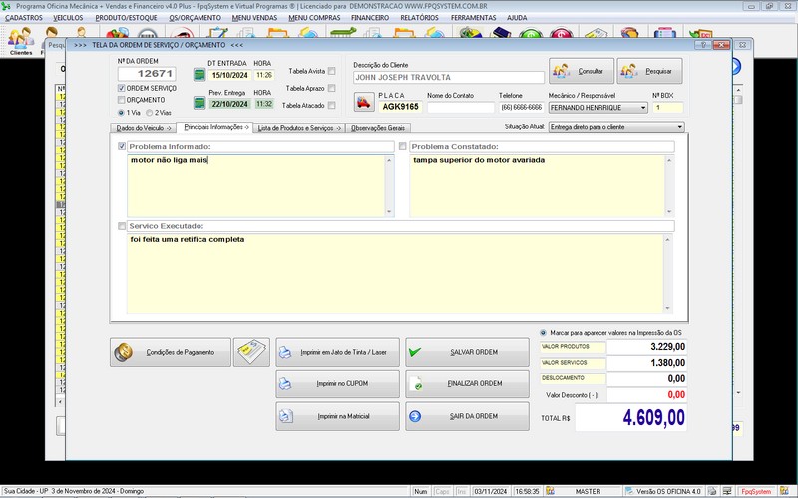Open the PRODUTO/ESTOQUE menu
The height and width of the screenshot is (498, 798).
coord(127,18)
